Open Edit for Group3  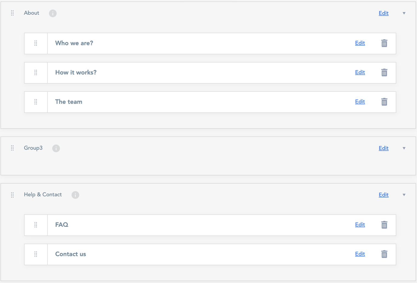click(x=383, y=148)
